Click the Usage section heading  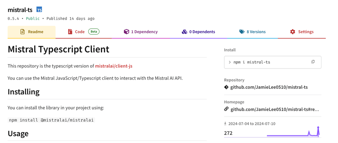[x=18, y=133]
